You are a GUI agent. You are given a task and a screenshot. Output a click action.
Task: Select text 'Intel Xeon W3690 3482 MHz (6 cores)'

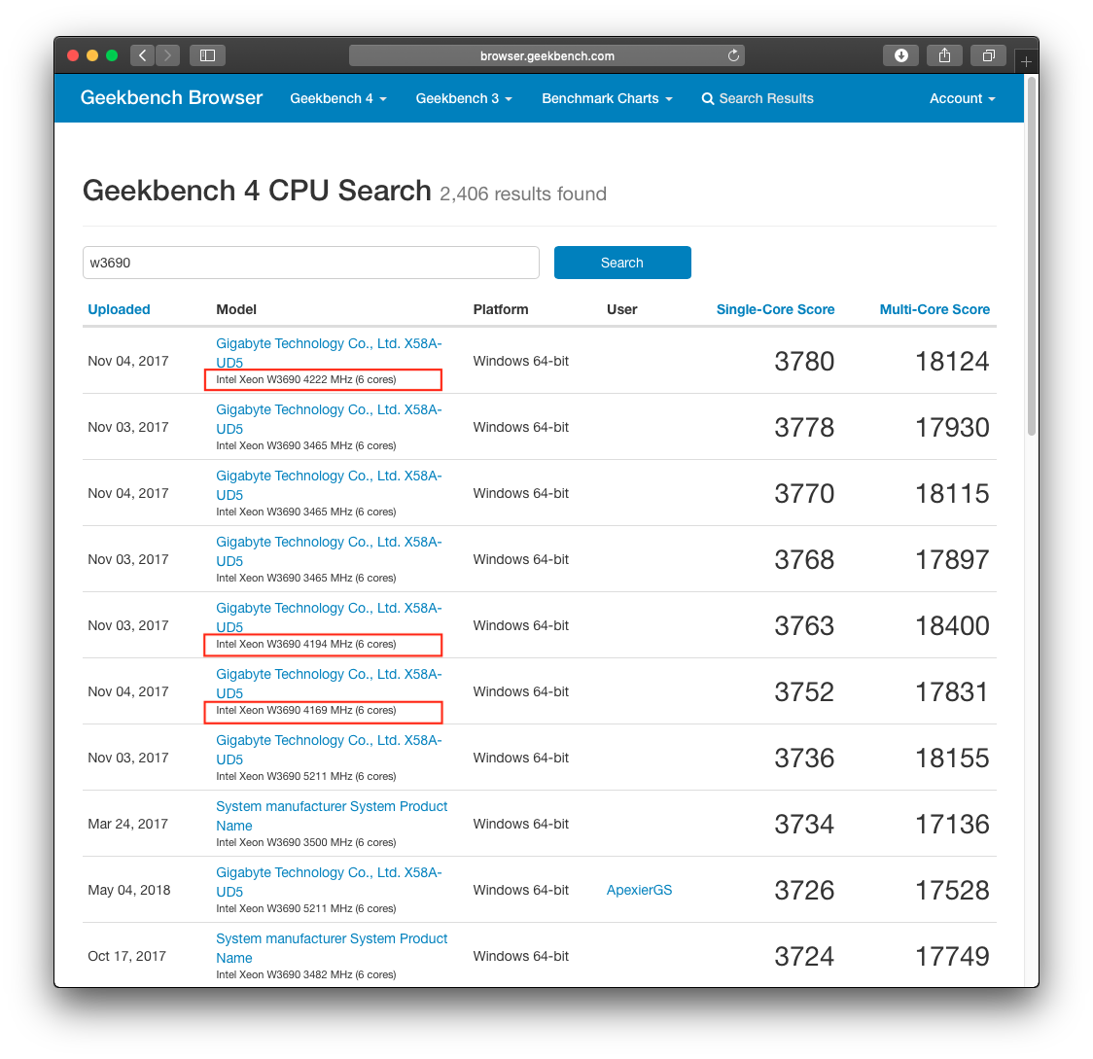pyautogui.click(x=306, y=974)
